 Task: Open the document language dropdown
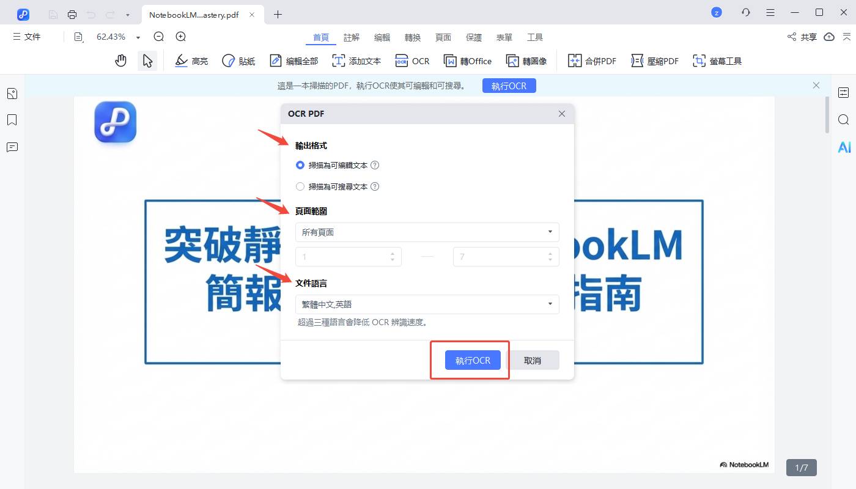[x=427, y=304]
